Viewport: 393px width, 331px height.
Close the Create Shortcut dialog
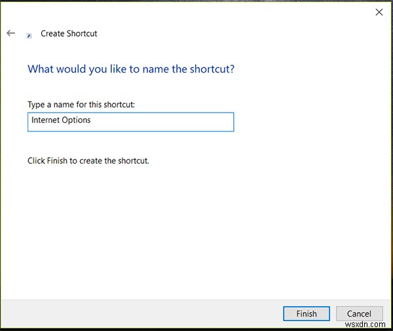click(379, 12)
